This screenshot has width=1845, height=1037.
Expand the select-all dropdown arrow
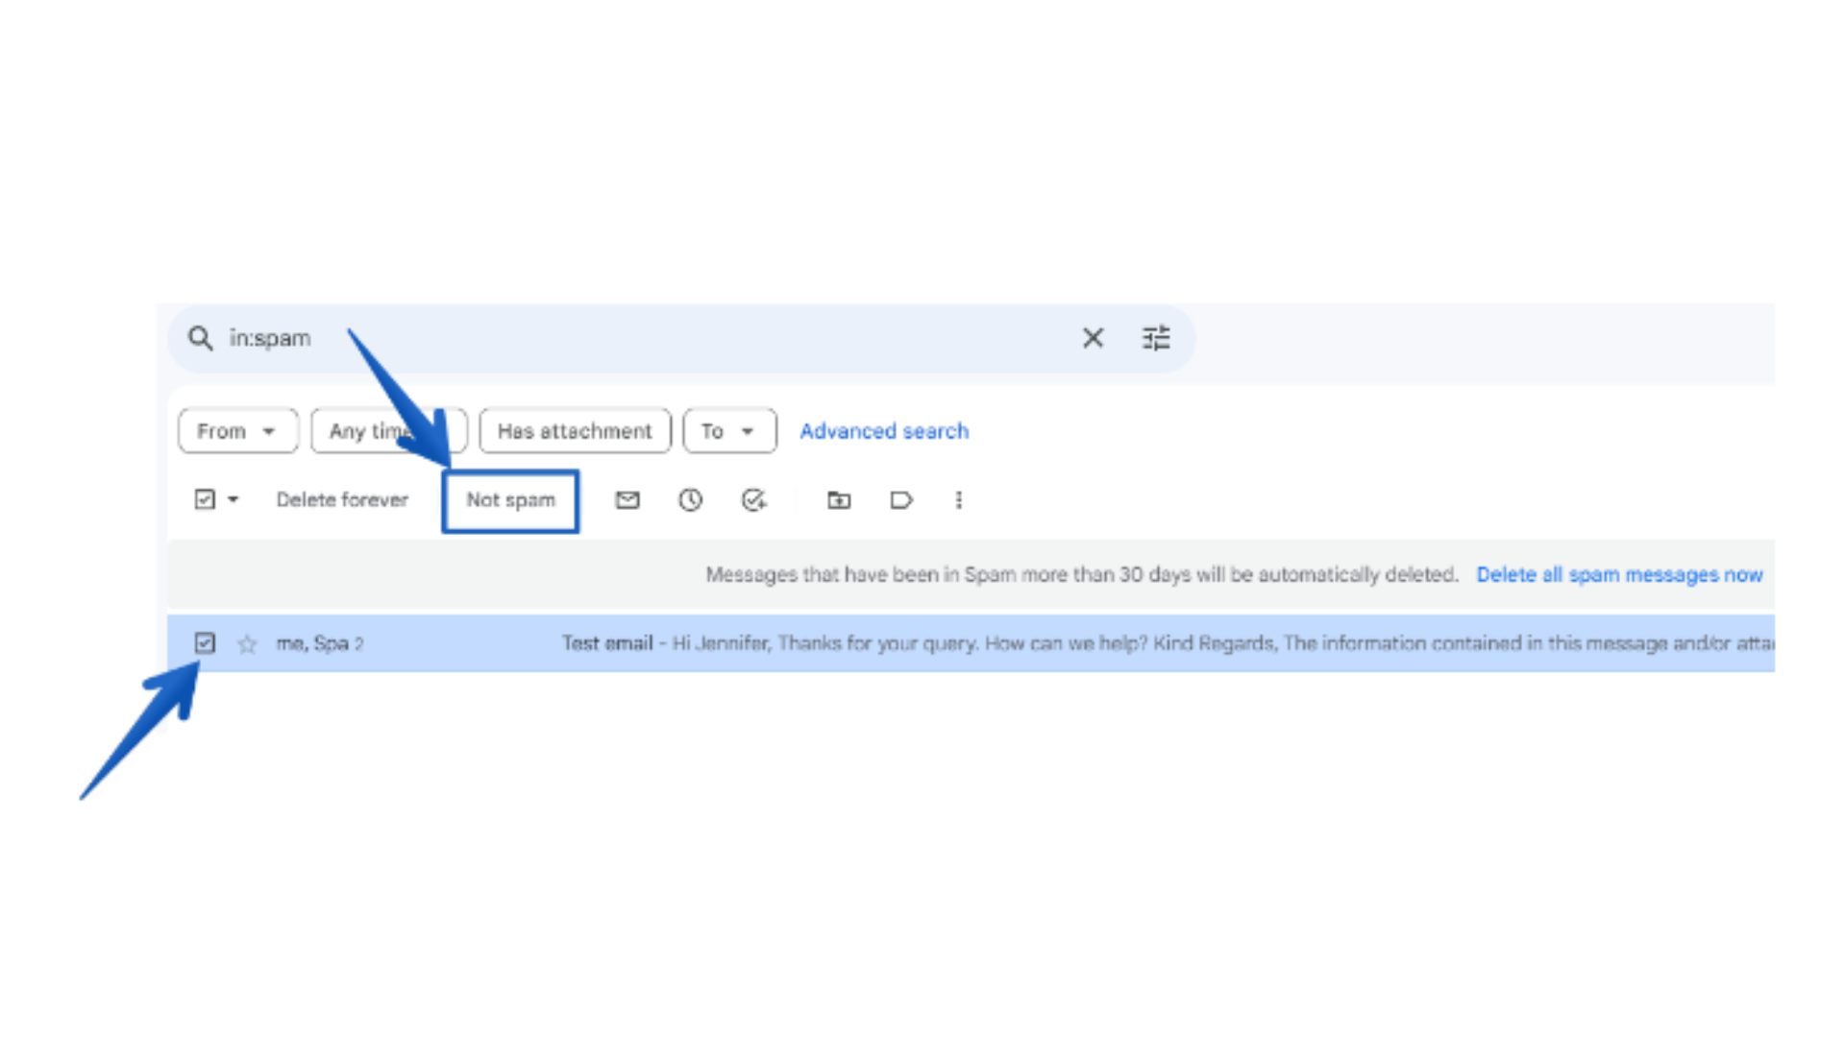(233, 499)
